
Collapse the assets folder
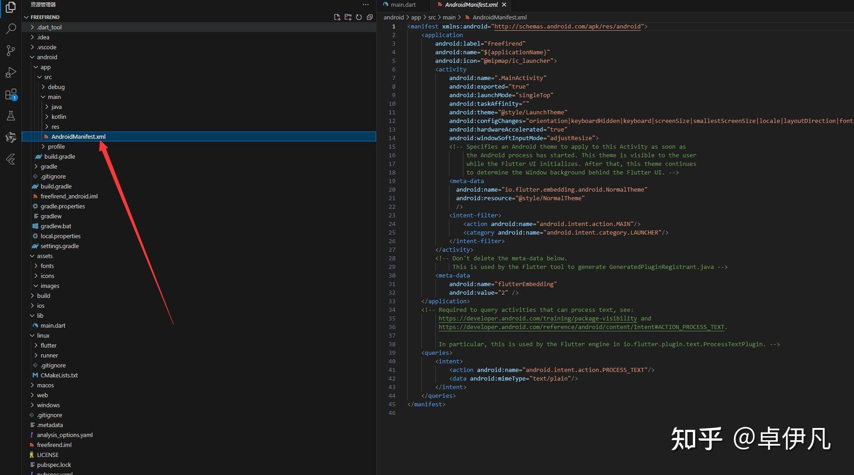tap(199, 256)
